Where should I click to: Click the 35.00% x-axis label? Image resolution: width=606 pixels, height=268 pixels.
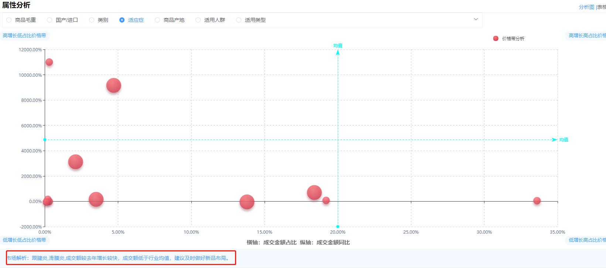point(557,232)
